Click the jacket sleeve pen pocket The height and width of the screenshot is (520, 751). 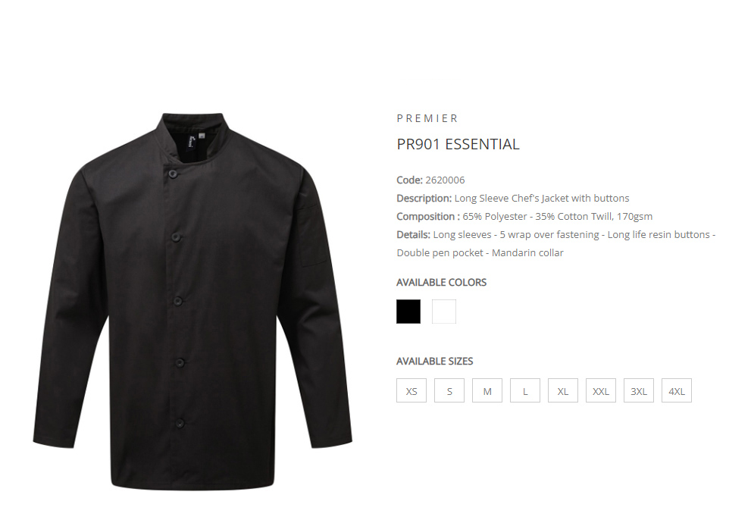(313, 236)
